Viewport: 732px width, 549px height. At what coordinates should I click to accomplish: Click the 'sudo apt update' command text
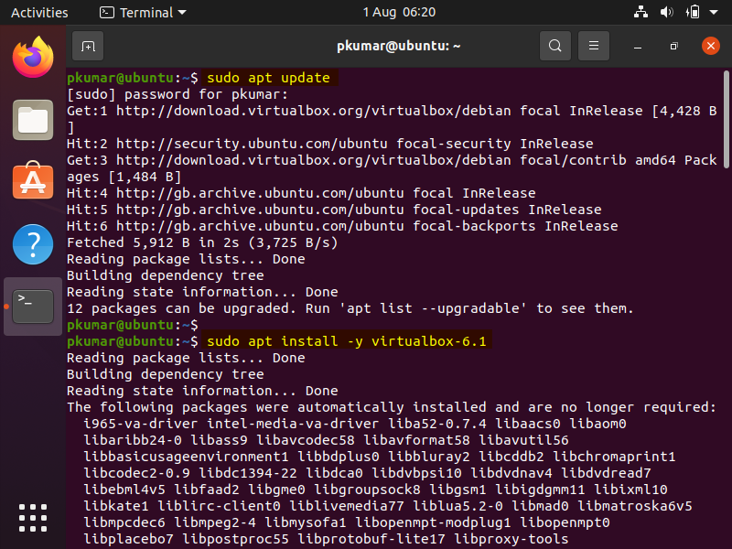click(x=268, y=78)
